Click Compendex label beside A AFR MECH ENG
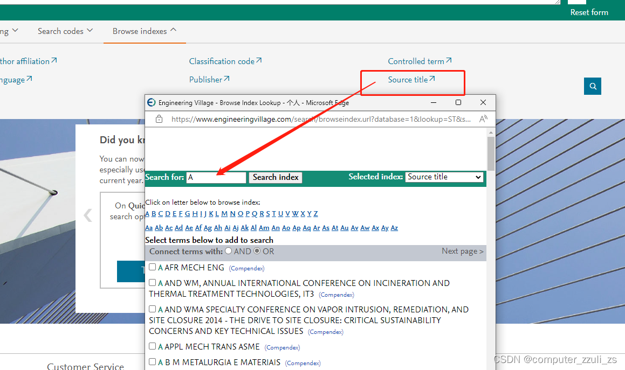Screen dimensions: 625x370 (x=247, y=268)
